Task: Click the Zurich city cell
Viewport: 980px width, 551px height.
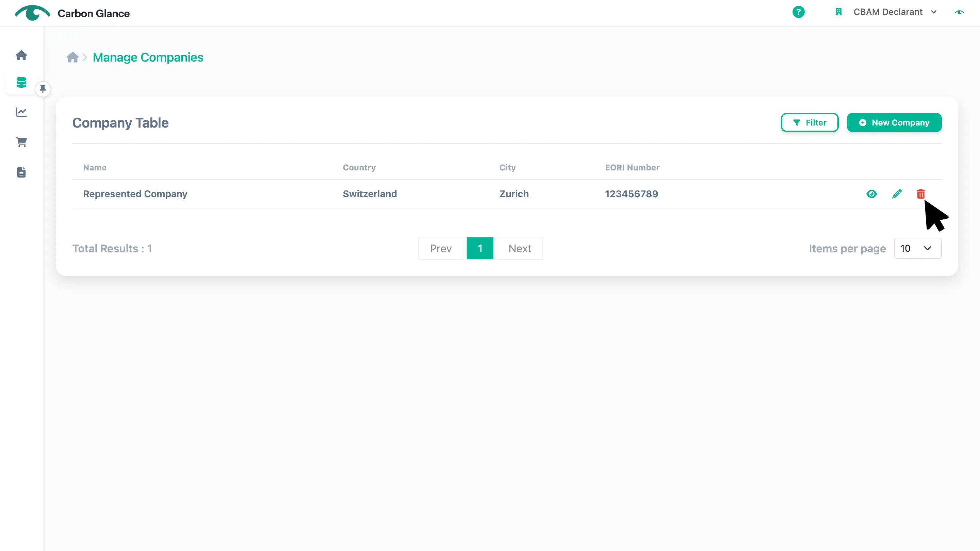Action: pos(514,194)
